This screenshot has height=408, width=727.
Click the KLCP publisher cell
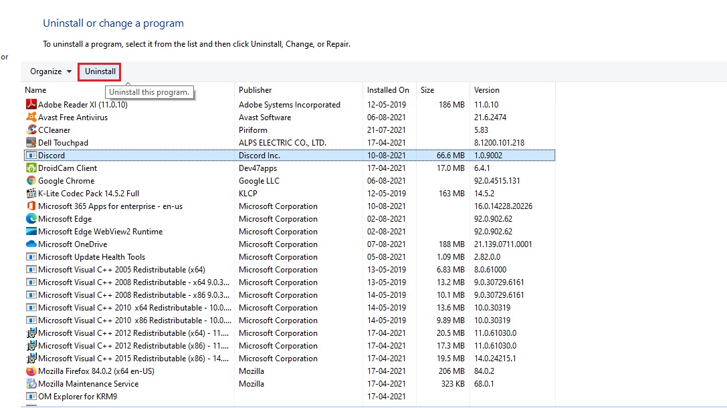click(x=248, y=193)
